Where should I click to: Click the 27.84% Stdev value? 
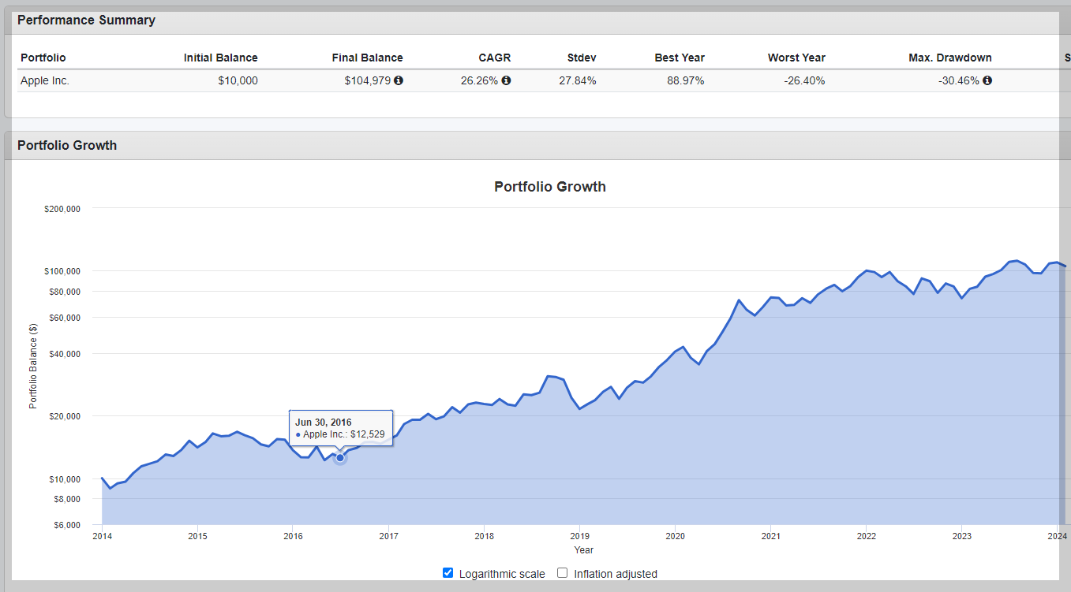[576, 80]
